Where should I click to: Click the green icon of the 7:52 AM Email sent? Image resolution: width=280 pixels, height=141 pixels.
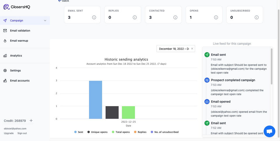tap(207, 123)
